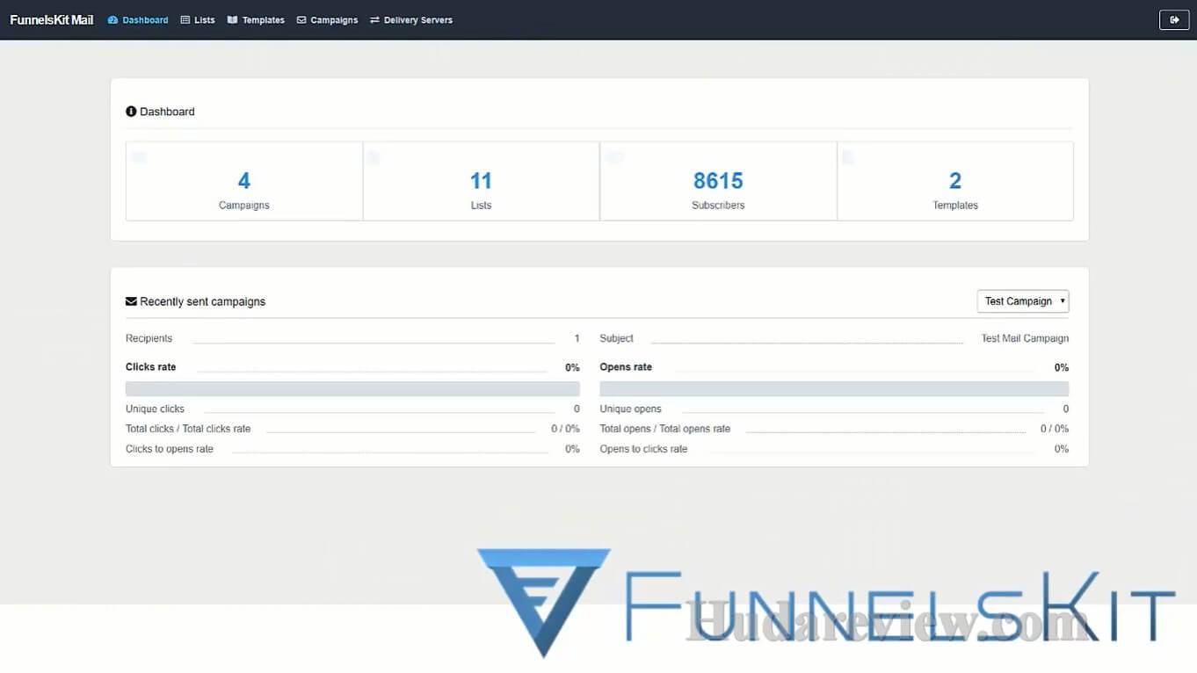The width and height of the screenshot is (1197, 673).
Task: Click the Unique opens label
Action: pos(630,409)
